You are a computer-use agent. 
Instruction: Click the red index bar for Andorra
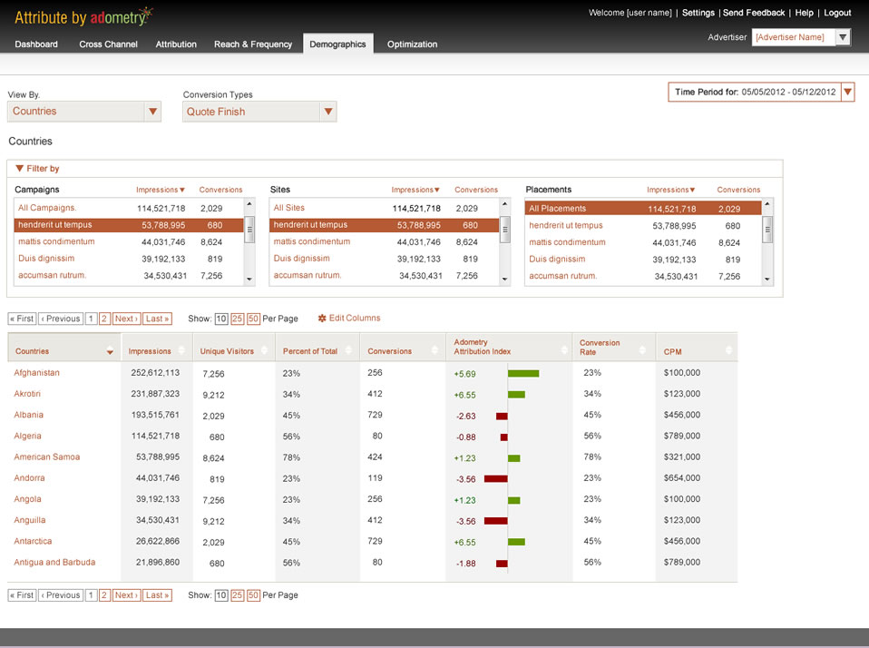tap(495, 479)
